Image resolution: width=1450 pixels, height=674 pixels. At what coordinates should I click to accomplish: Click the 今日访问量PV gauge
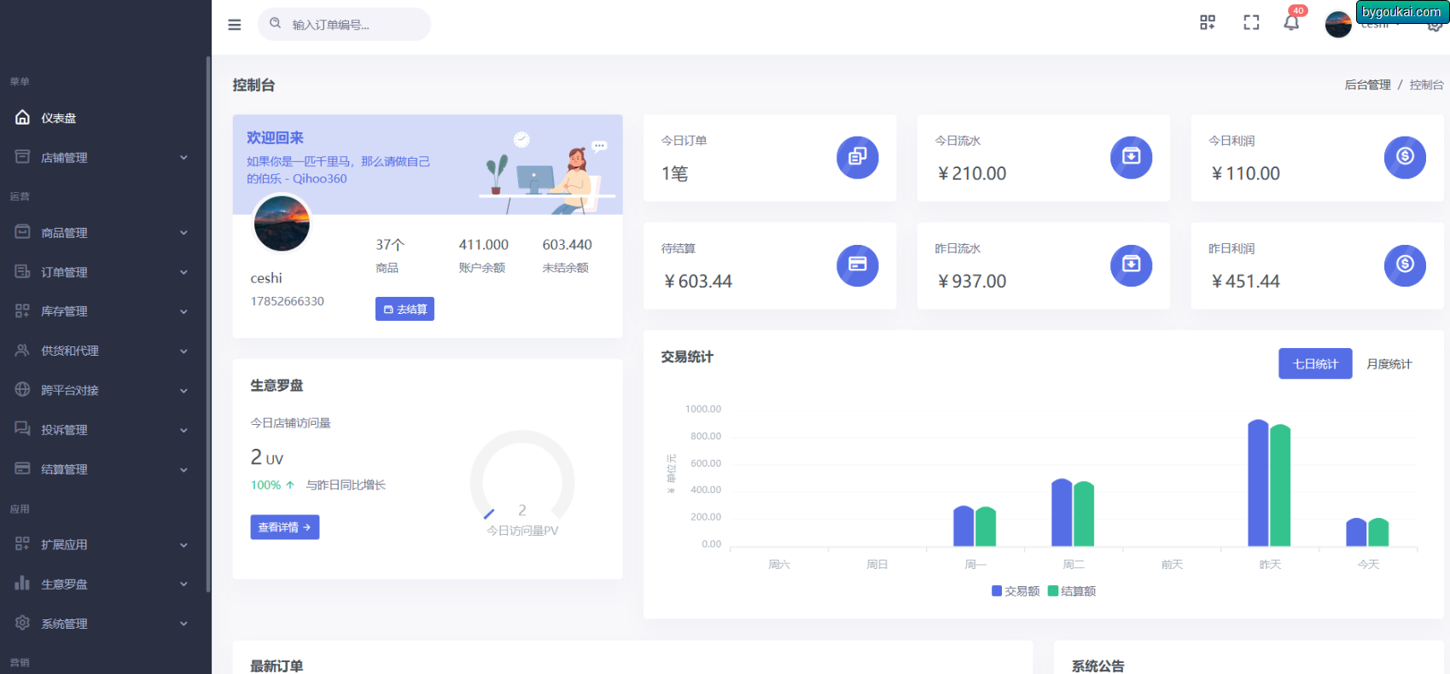522,483
